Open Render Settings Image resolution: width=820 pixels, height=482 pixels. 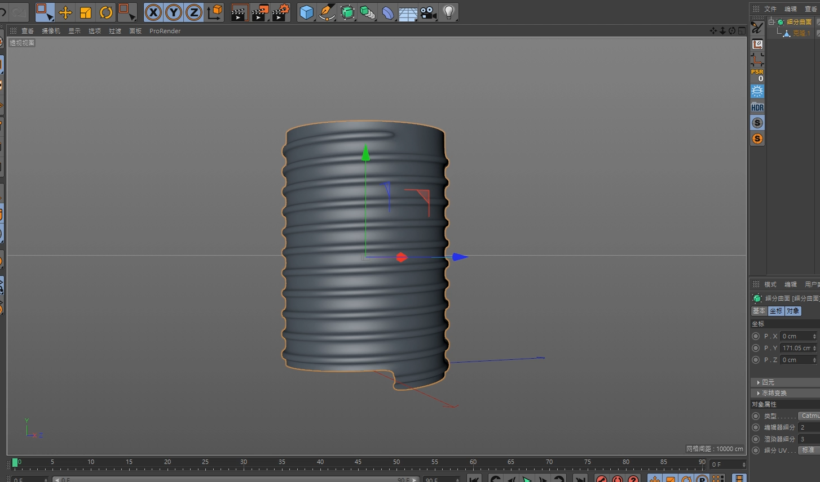click(x=281, y=12)
